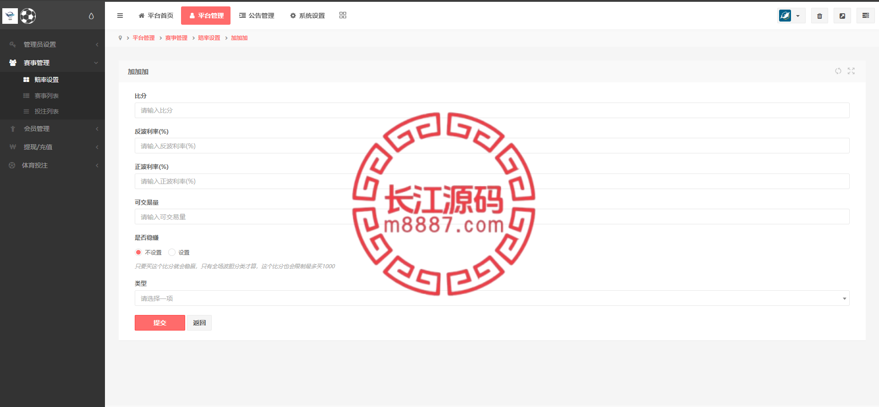Viewport: 879px width, 407px height.
Task: Open the grid apps icon in navbar
Action: tap(343, 15)
